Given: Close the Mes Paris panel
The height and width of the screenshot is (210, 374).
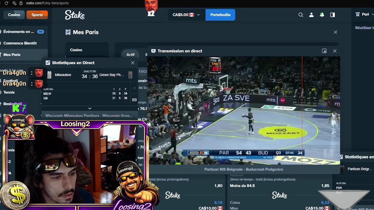Looking at the screenshot, I should [x=335, y=32].
